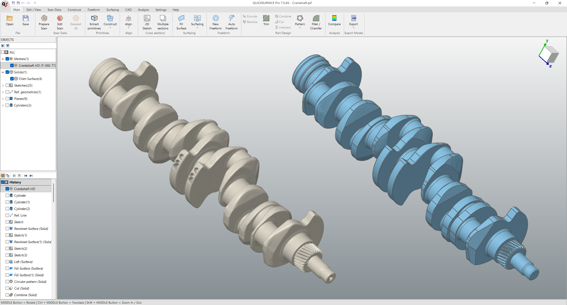Launch Auto Freeform surfacing
This screenshot has height=305, width=567.
coord(231,21)
